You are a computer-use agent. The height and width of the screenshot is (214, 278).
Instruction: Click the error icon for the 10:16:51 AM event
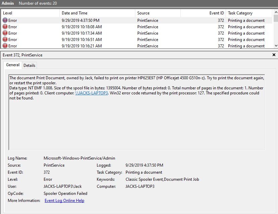click(5, 40)
